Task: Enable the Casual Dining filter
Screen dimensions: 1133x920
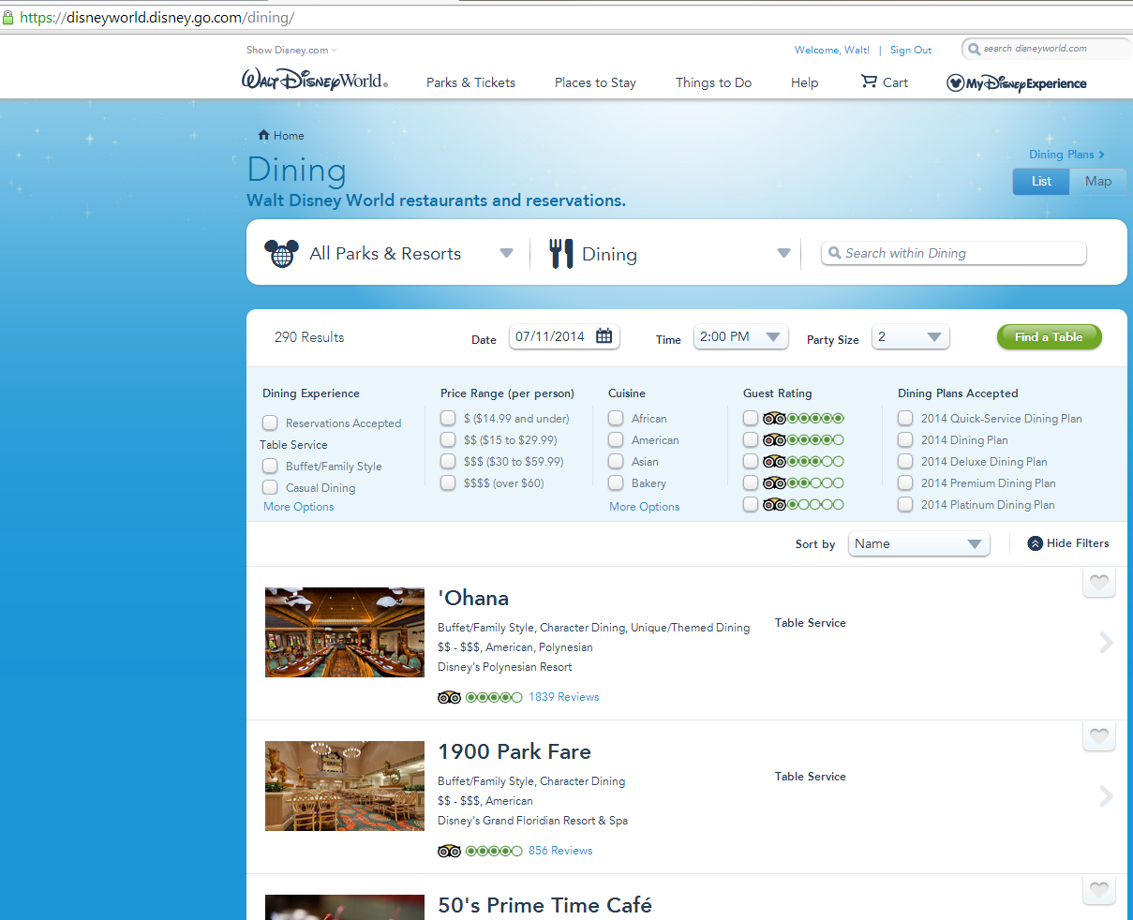Action: [x=270, y=487]
